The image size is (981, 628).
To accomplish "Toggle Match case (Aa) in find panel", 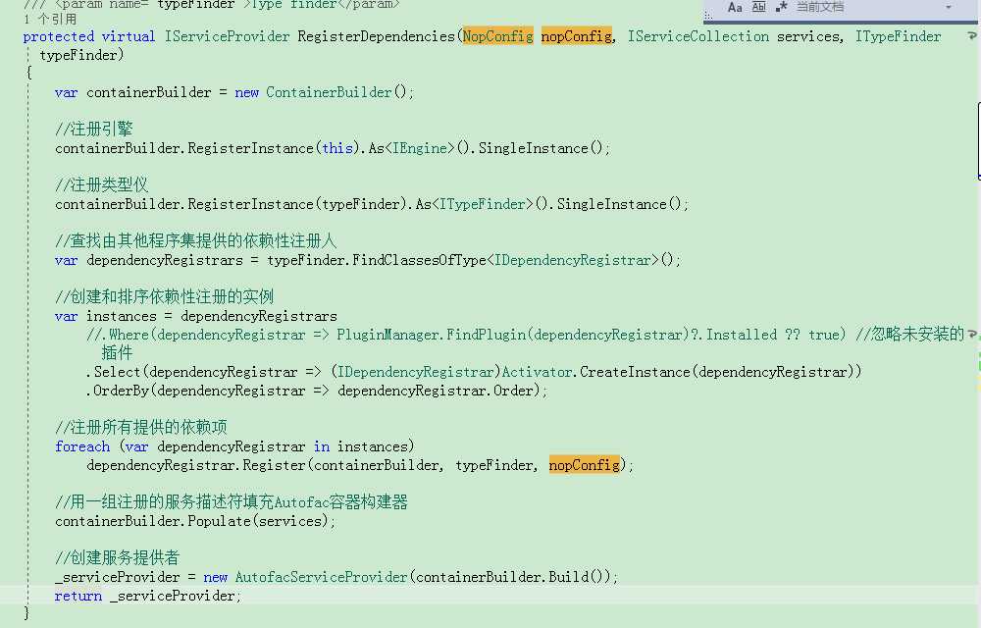I will [735, 8].
